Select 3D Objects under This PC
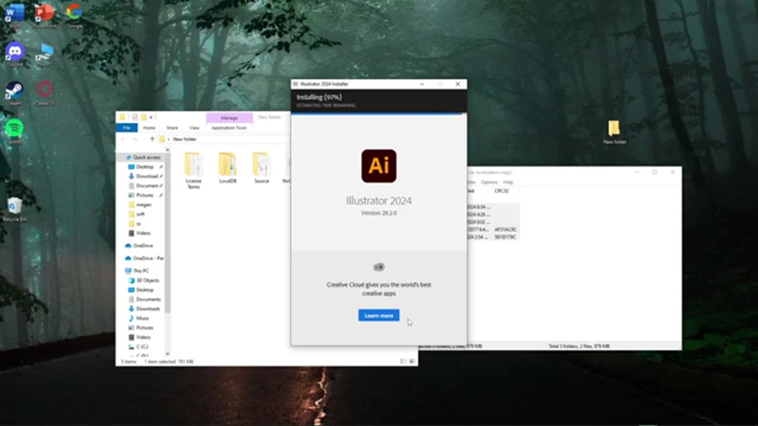This screenshot has height=426, width=758. pyautogui.click(x=145, y=280)
